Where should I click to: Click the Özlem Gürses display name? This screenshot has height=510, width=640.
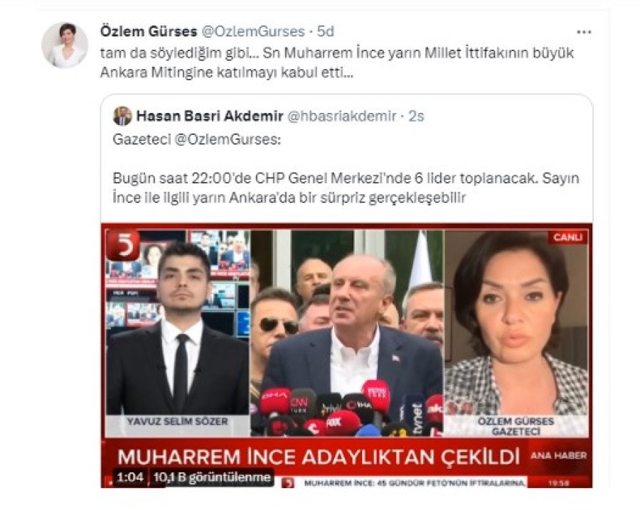[x=149, y=31]
